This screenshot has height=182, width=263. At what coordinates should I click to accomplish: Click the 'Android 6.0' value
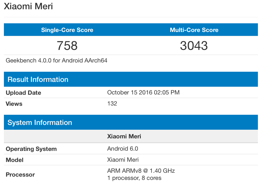pyautogui.click(x=123, y=149)
